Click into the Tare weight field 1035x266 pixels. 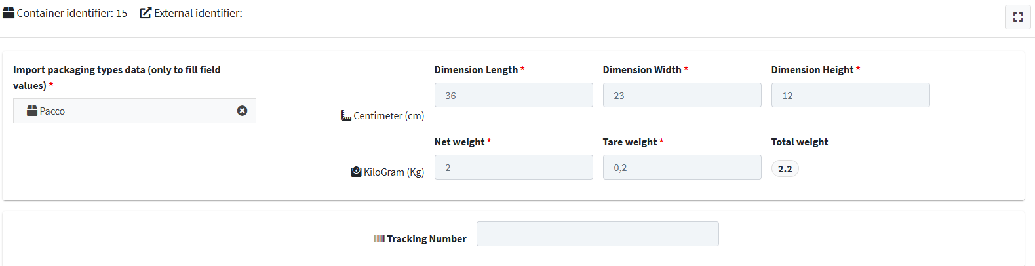pos(682,167)
